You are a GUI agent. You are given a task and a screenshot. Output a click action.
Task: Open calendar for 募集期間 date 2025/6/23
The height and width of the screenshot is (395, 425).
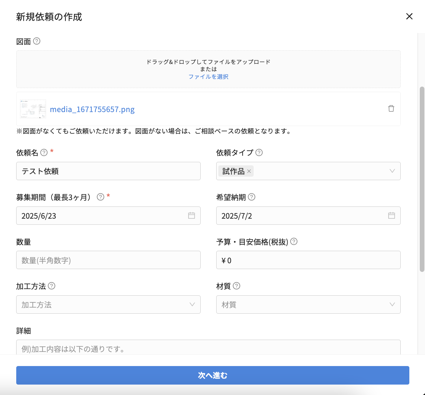pyautogui.click(x=192, y=215)
